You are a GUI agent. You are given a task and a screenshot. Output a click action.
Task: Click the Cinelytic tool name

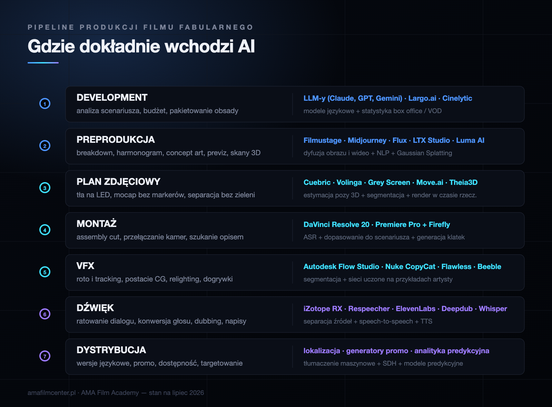click(x=457, y=98)
